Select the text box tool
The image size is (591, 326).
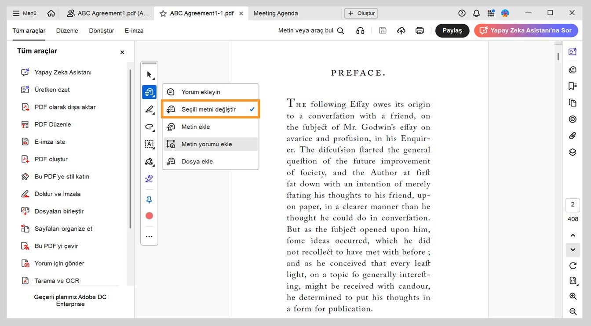tap(149, 144)
